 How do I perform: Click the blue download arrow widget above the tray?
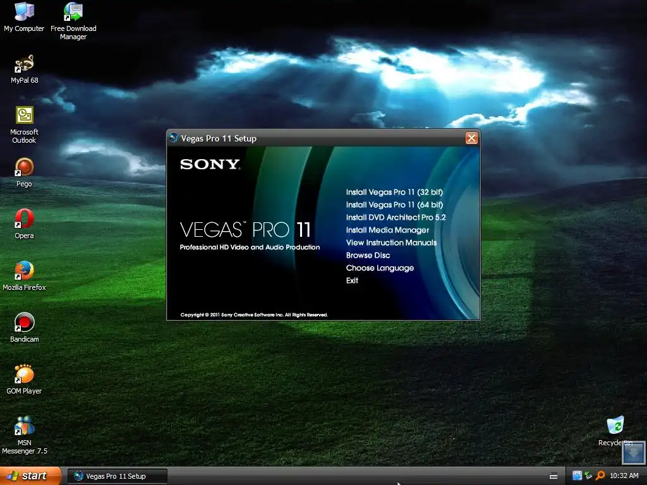(633, 453)
